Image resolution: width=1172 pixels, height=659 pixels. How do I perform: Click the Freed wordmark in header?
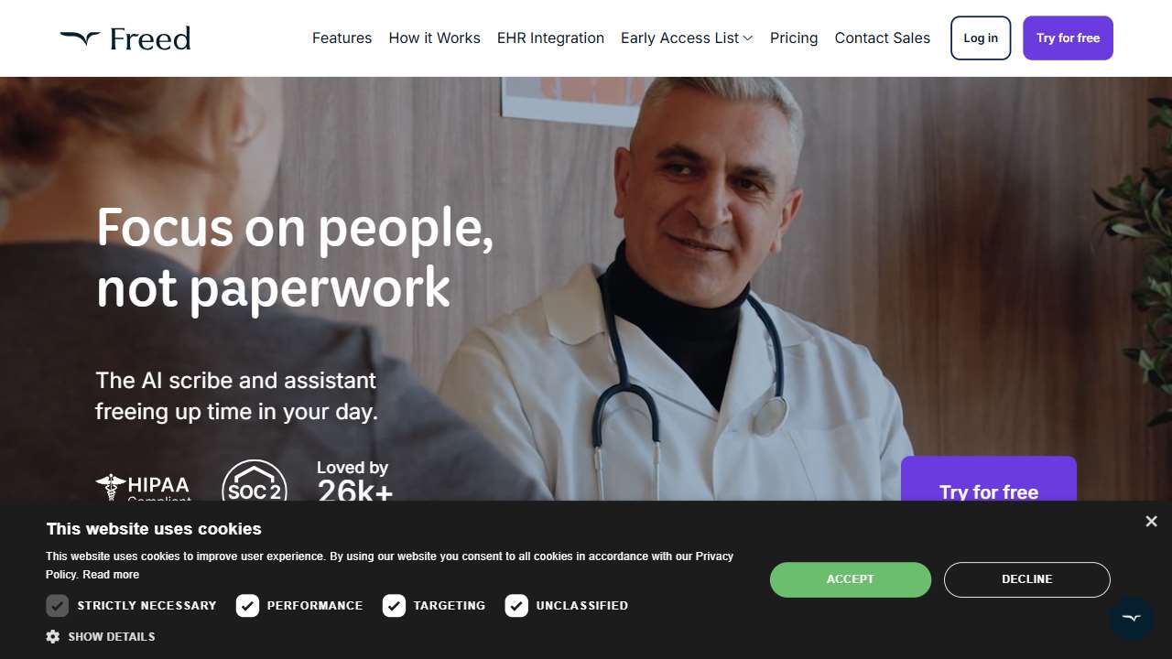(150, 38)
